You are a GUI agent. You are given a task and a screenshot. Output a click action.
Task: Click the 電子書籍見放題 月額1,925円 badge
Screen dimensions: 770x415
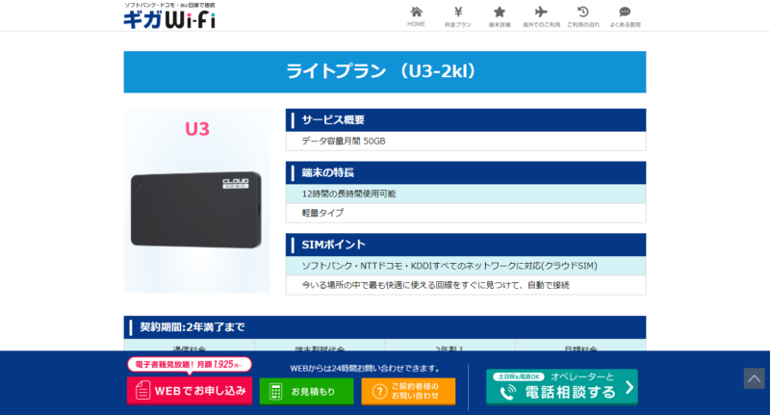190,364
